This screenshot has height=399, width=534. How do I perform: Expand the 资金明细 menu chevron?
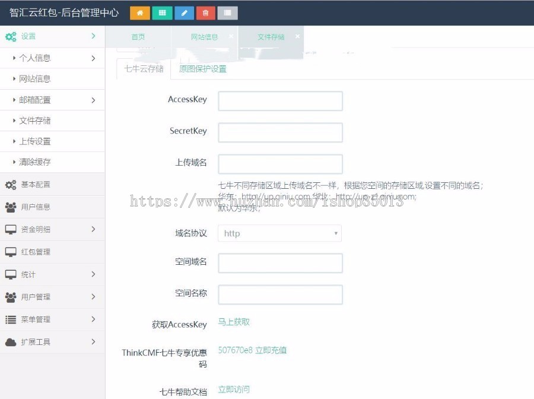(x=93, y=229)
